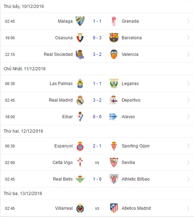Viewport: 194px width, 217px height.
Task: Select the Sevilla club badge
Action: (x=114, y=162)
